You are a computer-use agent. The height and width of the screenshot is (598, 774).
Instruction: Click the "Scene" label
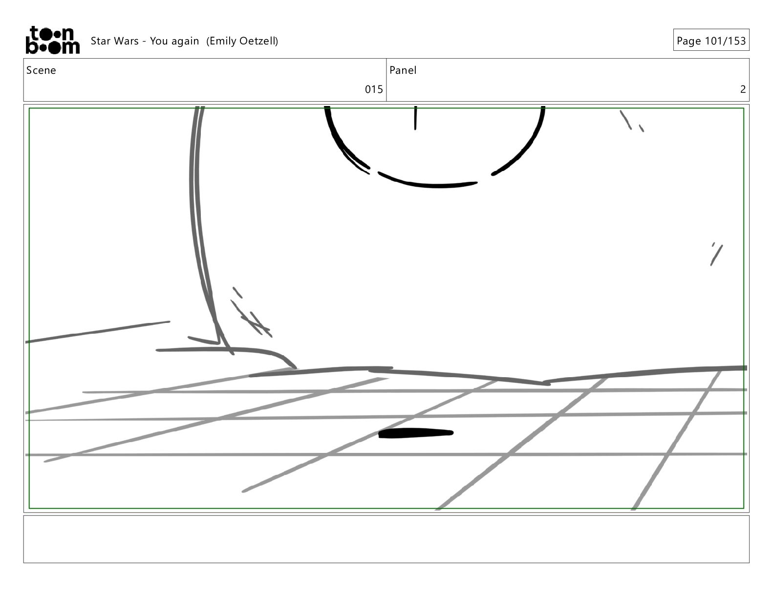click(x=41, y=70)
